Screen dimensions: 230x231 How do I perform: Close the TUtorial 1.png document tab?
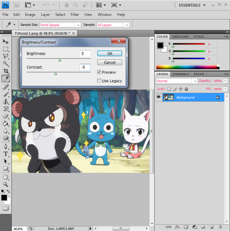[x=73, y=33]
